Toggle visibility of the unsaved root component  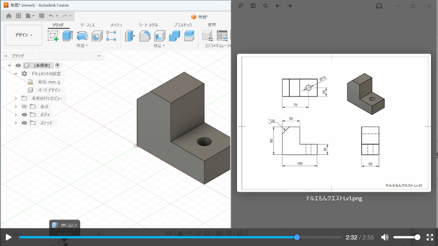[18, 65]
